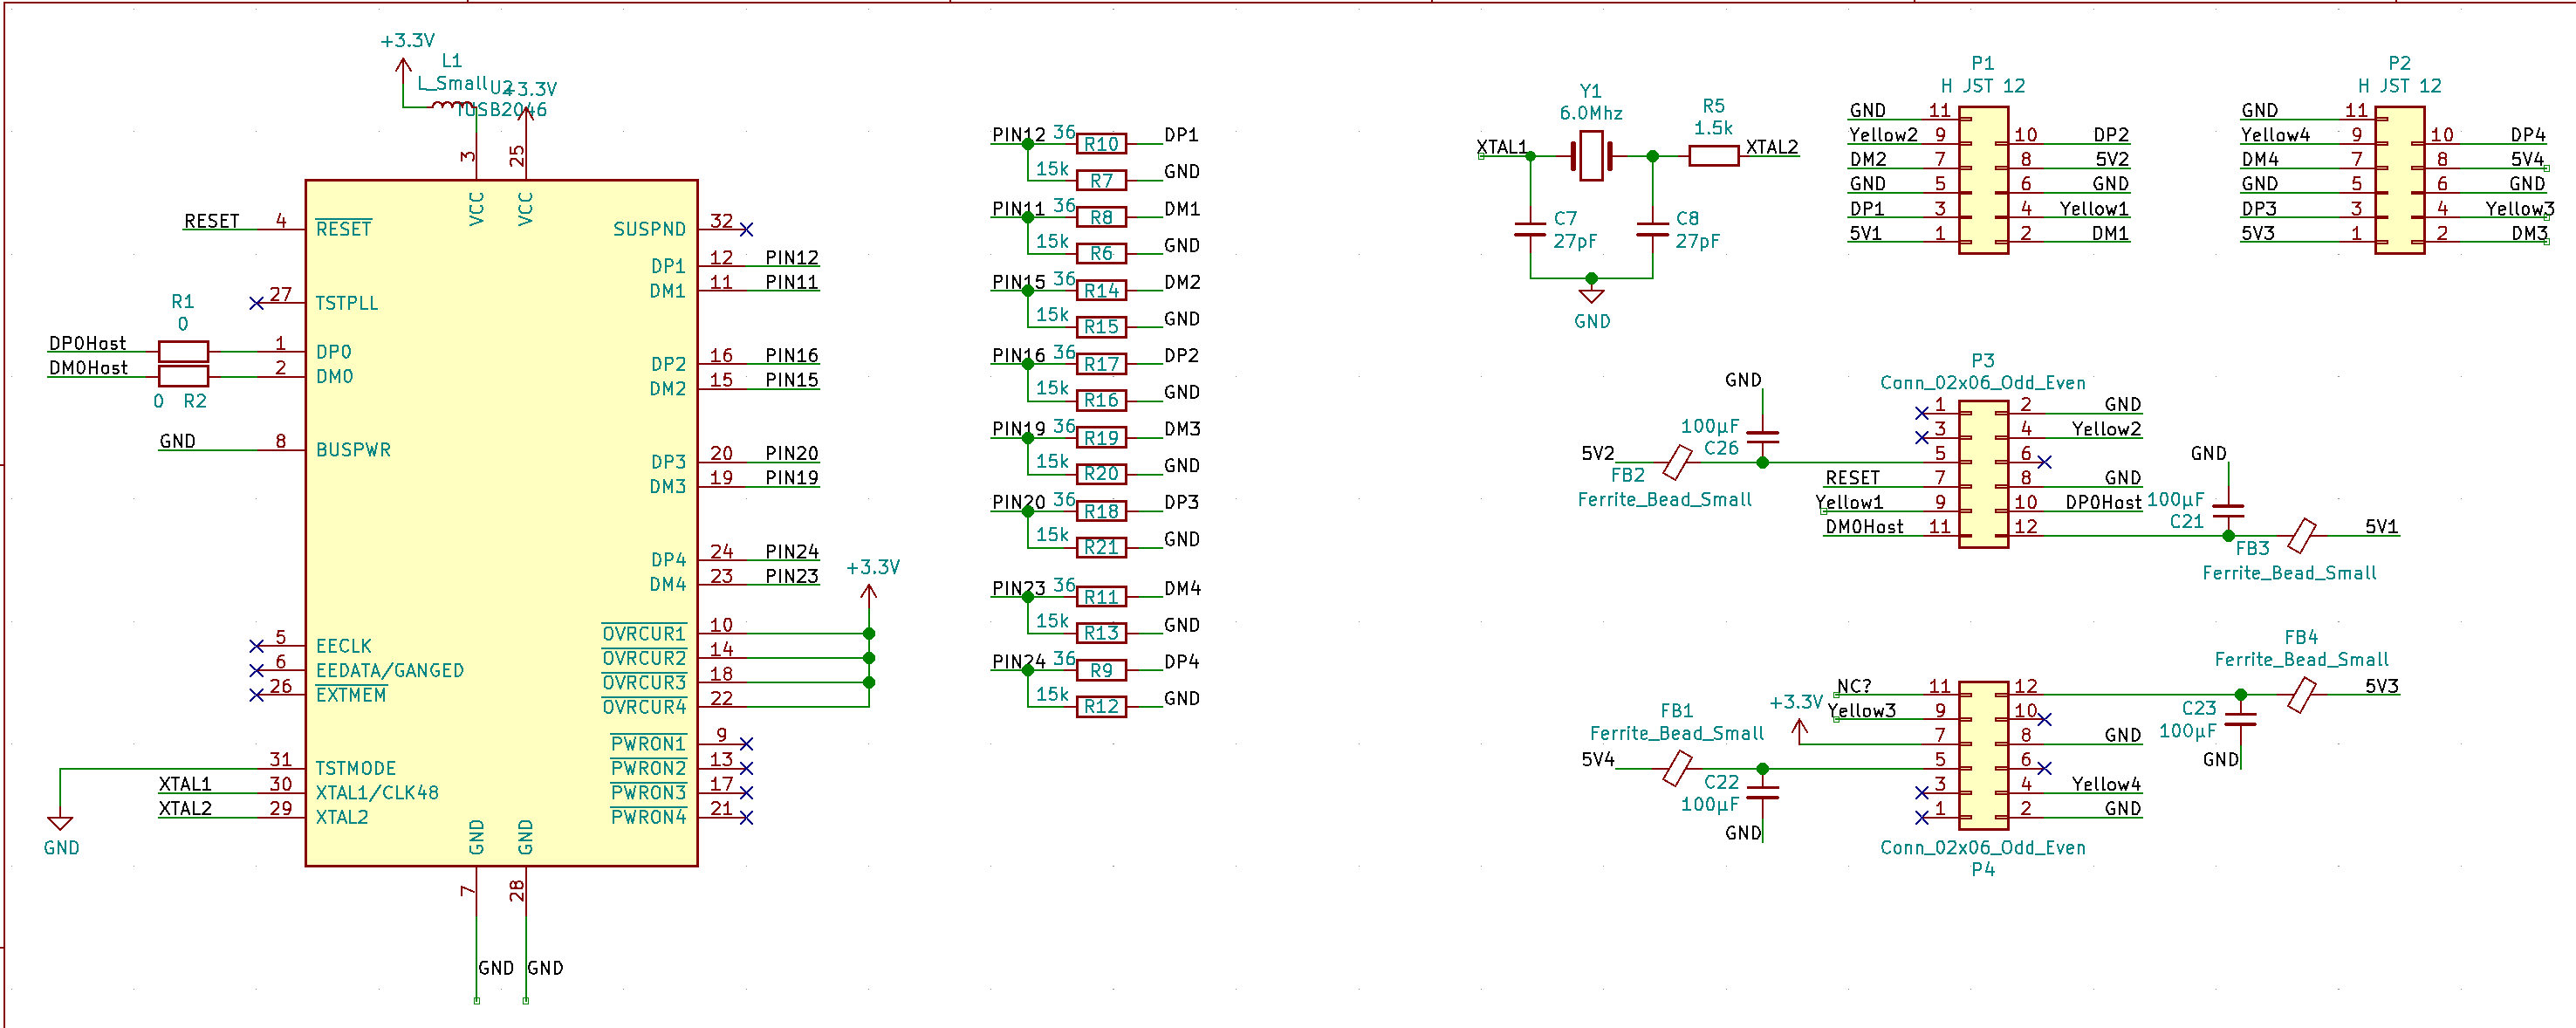Click the PIN12 label at U2 pin 12
Screen dimensions: 2576x1028
click(792, 258)
